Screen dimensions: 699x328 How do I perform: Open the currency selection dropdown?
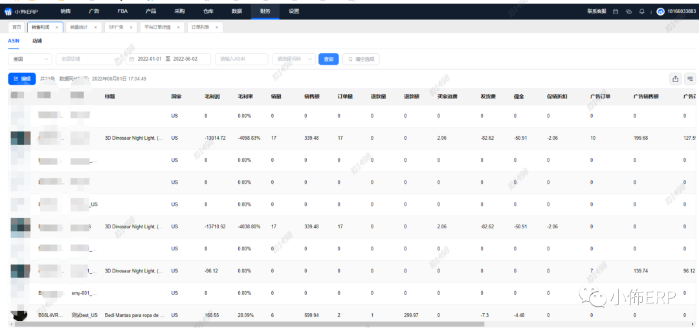[x=294, y=59]
